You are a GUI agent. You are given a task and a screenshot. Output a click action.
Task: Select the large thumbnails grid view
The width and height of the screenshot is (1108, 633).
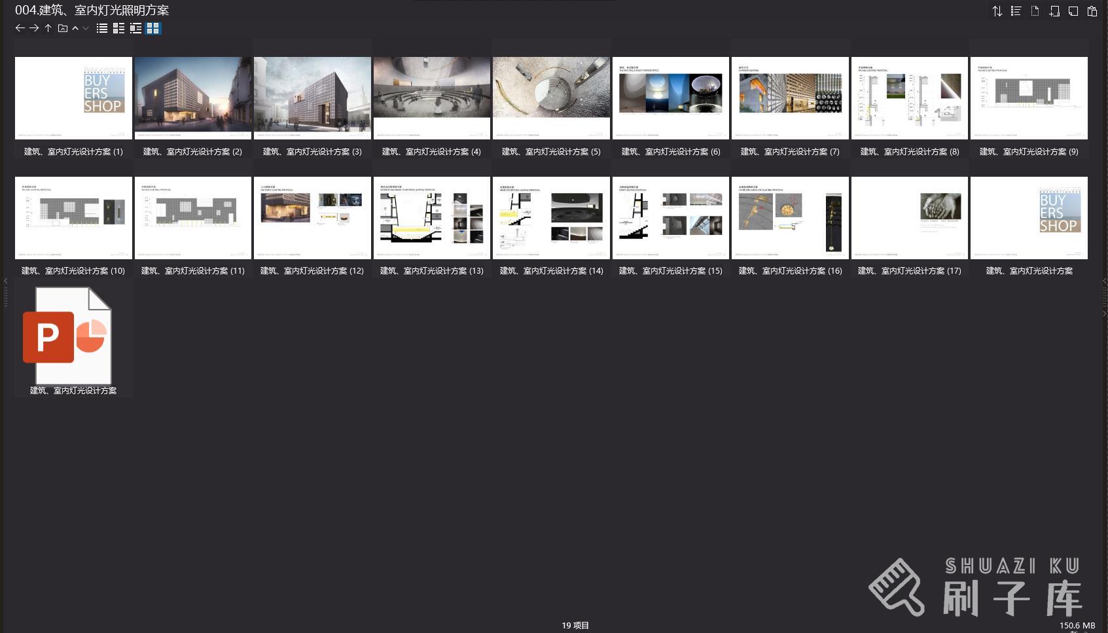point(153,28)
